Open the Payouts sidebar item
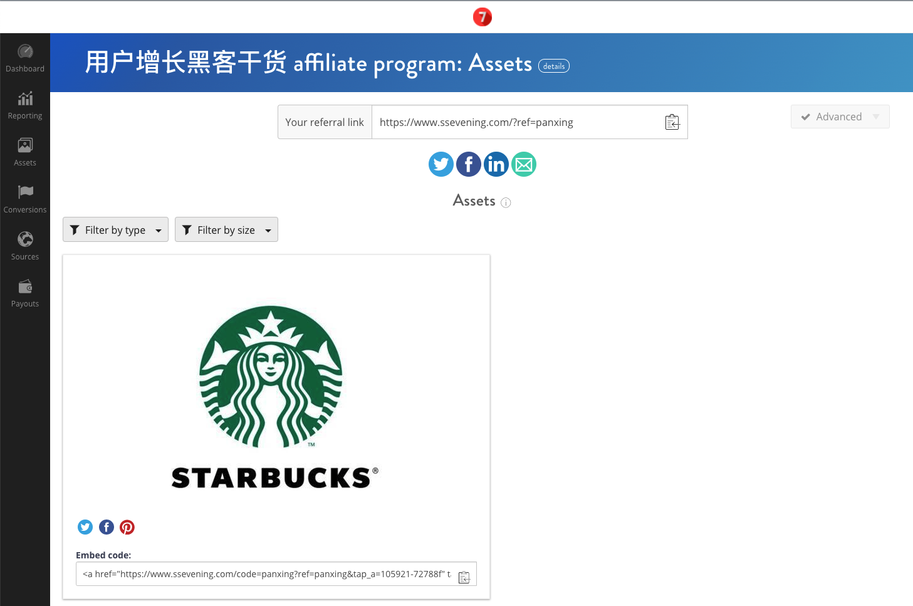The image size is (913, 606). click(25, 293)
